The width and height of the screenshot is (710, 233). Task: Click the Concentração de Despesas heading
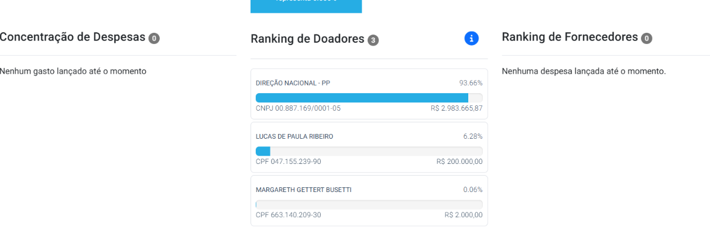(73, 37)
